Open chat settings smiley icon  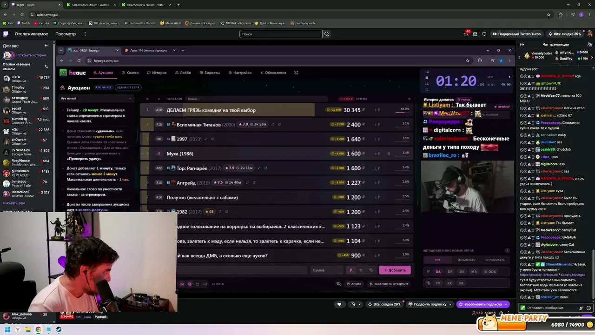tap(589, 308)
